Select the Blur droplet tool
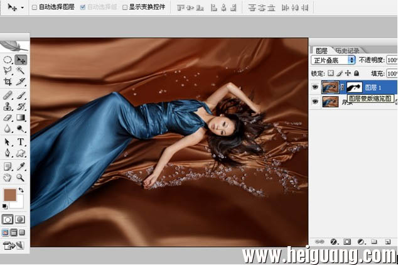 click(8, 129)
